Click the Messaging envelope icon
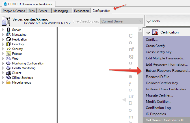 pos(8,35)
